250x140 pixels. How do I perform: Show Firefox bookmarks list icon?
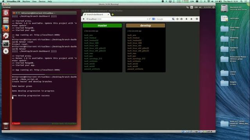(x=182, y=19)
